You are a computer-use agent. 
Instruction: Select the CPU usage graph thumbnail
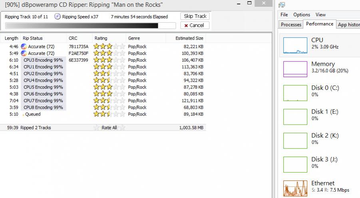point(295,45)
